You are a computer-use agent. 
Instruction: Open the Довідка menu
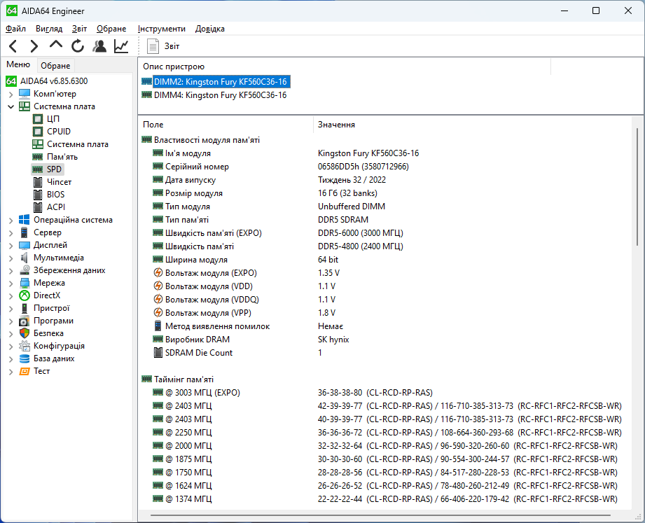point(210,29)
